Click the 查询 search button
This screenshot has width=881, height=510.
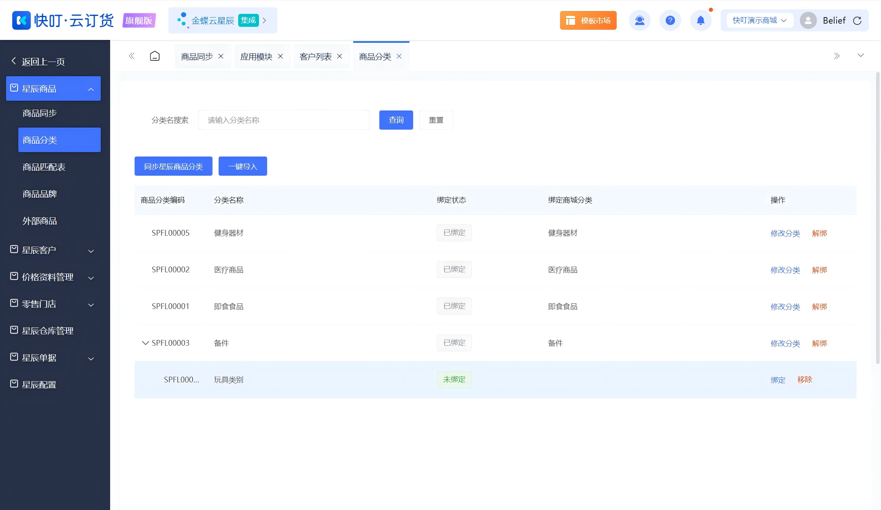tap(396, 120)
